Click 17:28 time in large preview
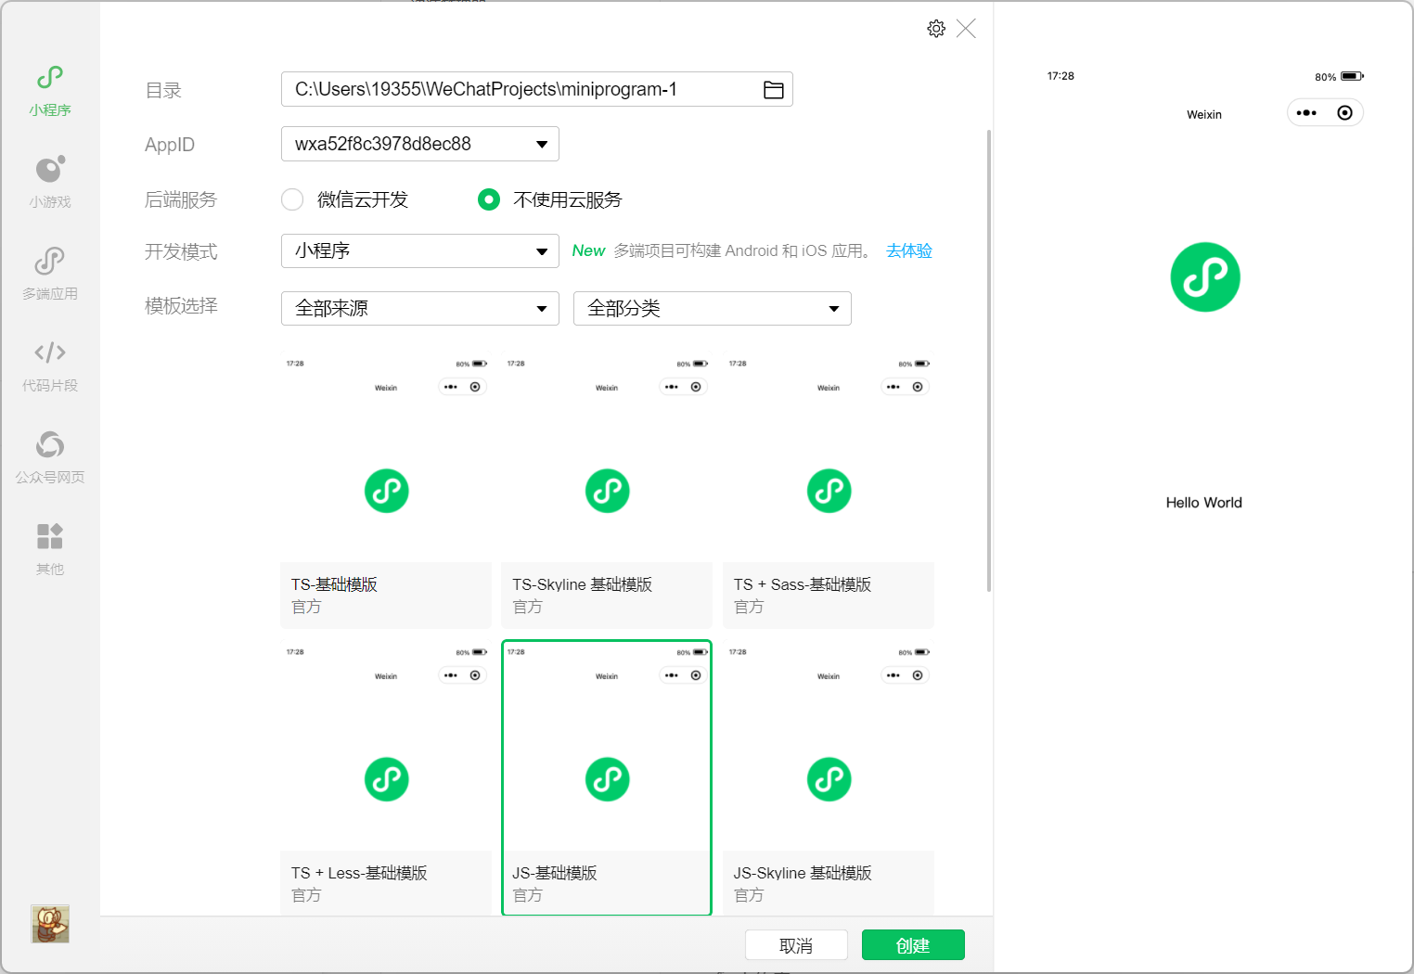 (x=1060, y=76)
